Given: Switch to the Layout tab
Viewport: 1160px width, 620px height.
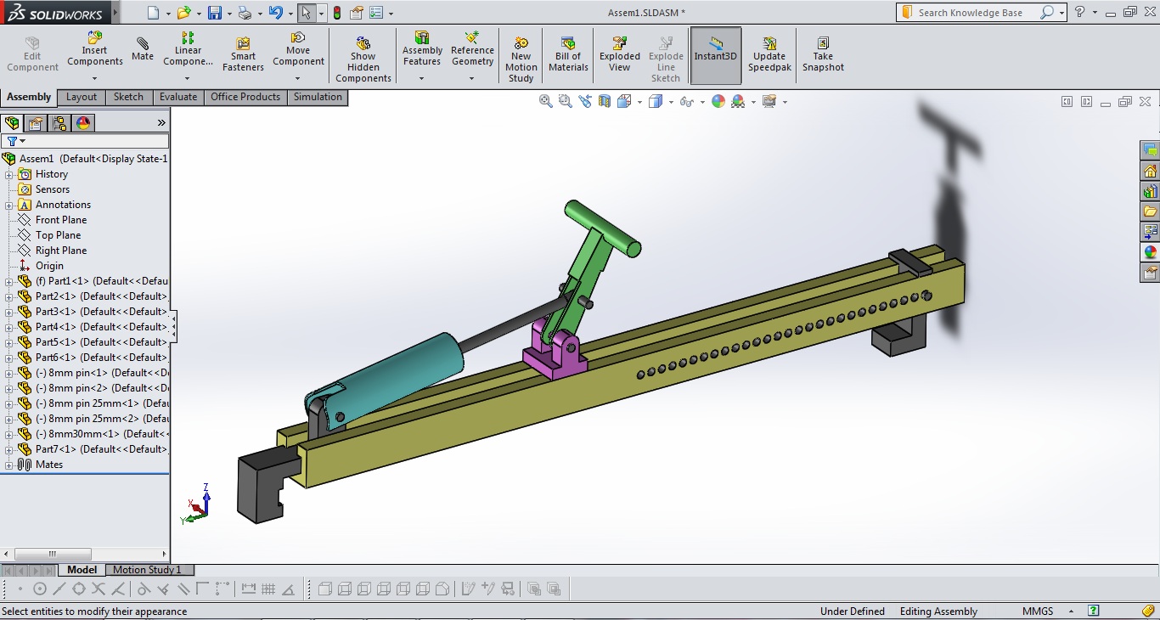Looking at the screenshot, I should coord(82,97).
